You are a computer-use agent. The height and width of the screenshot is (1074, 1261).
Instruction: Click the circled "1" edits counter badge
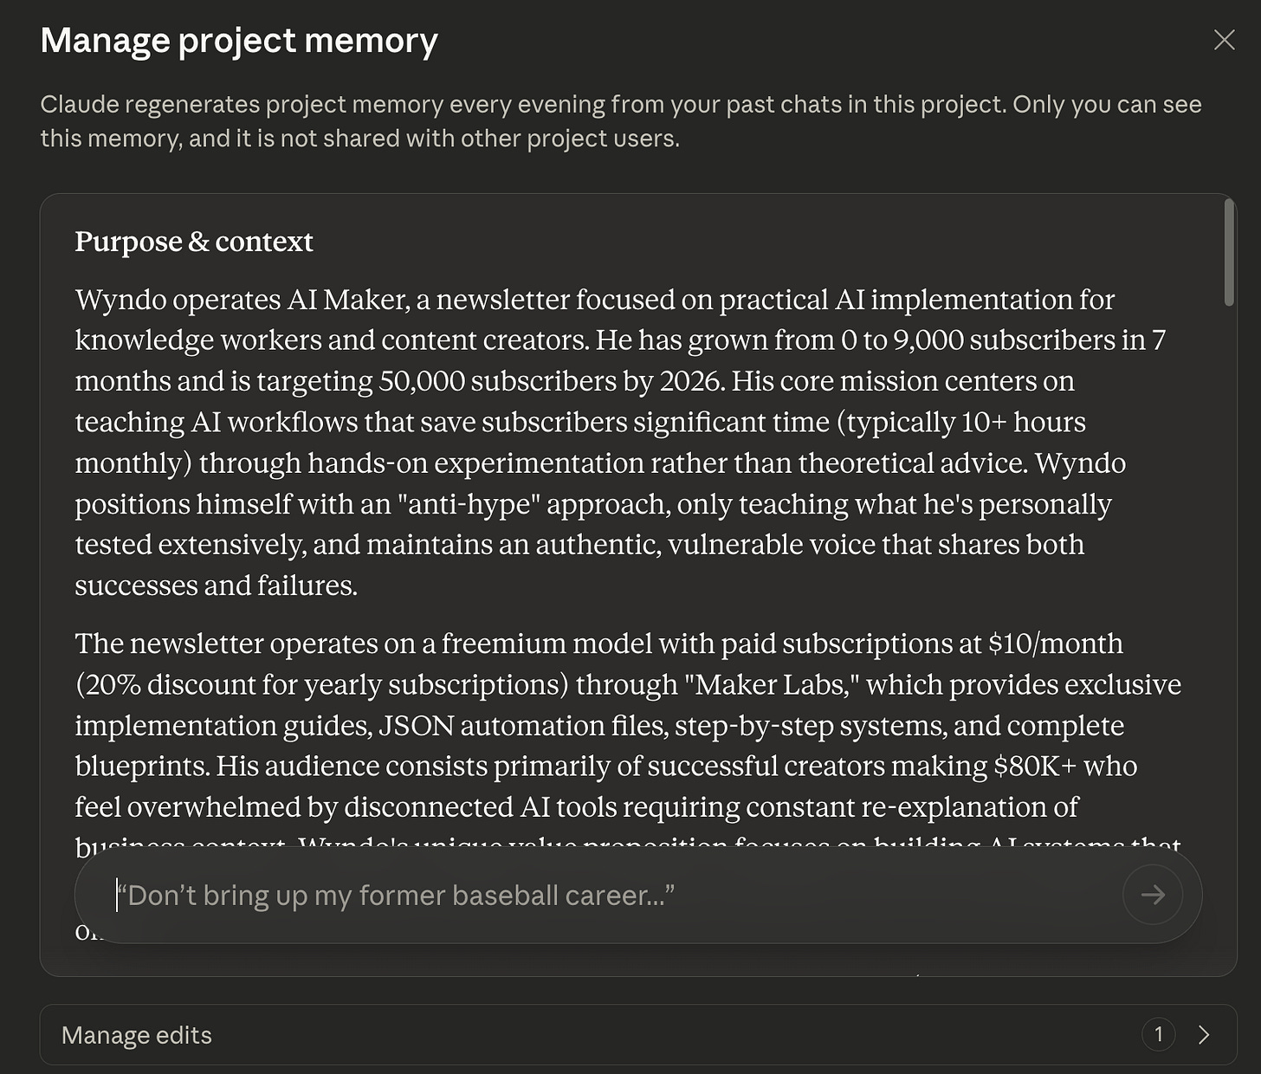point(1158,1034)
